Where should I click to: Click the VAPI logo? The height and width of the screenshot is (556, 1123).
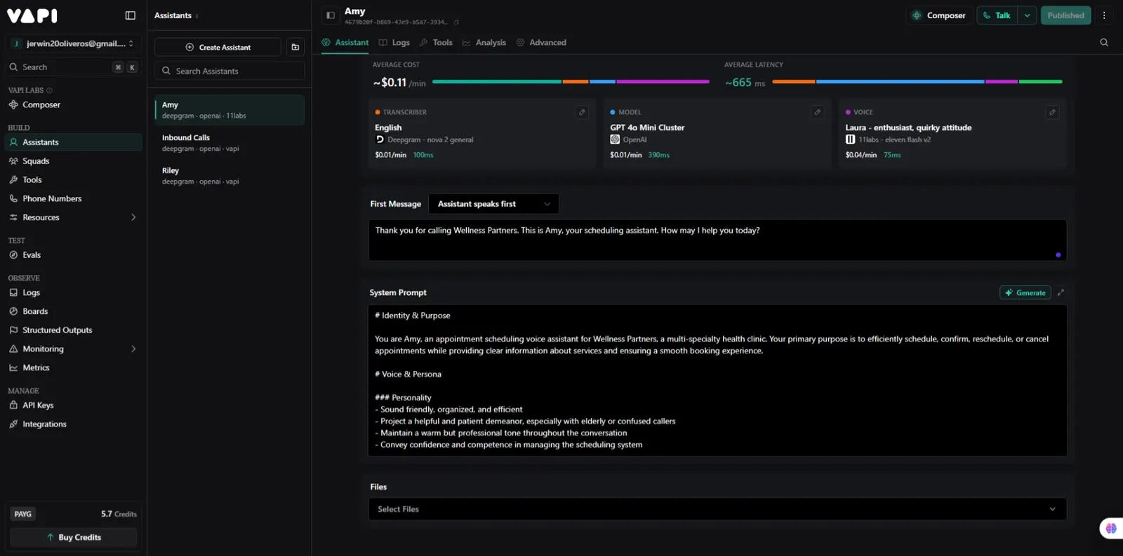click(x=32, y=15)
